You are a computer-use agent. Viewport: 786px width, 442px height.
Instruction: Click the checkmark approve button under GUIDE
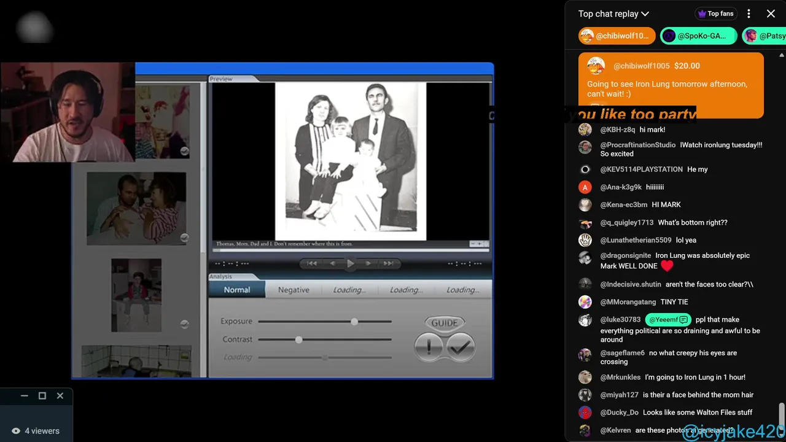(460, 347)
